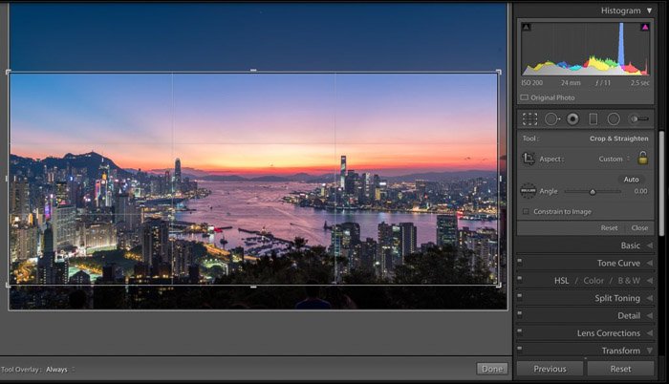The width and height of the screenshot is (669, 384).
Task: Open the Aspect Custom dropdown
Action: (615, 160)
